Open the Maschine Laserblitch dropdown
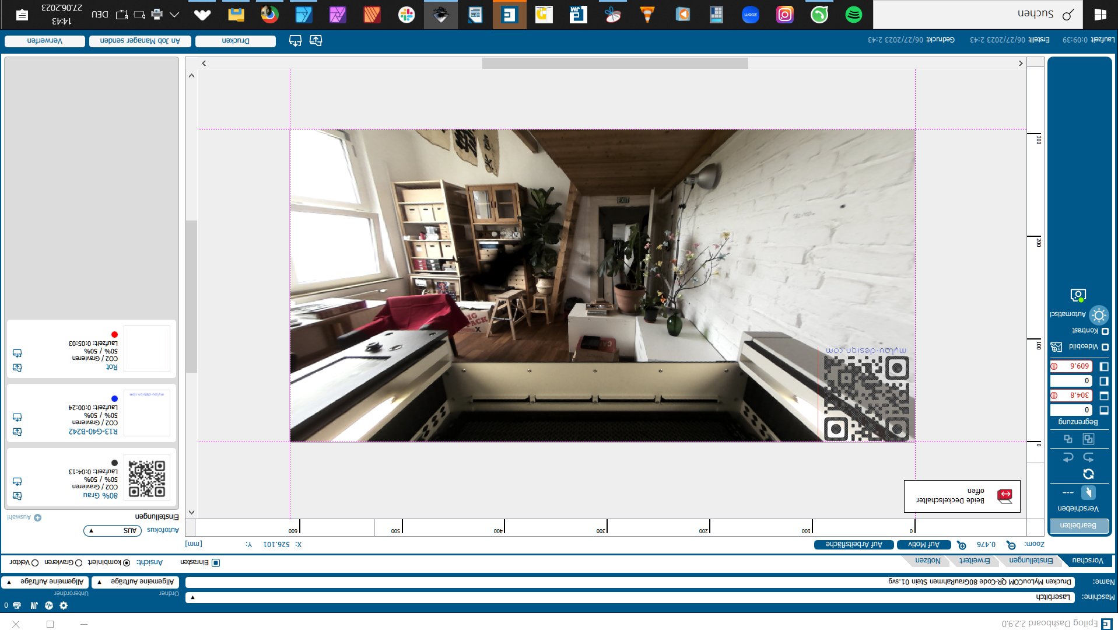1118x630 pixels. pos(630,597)
